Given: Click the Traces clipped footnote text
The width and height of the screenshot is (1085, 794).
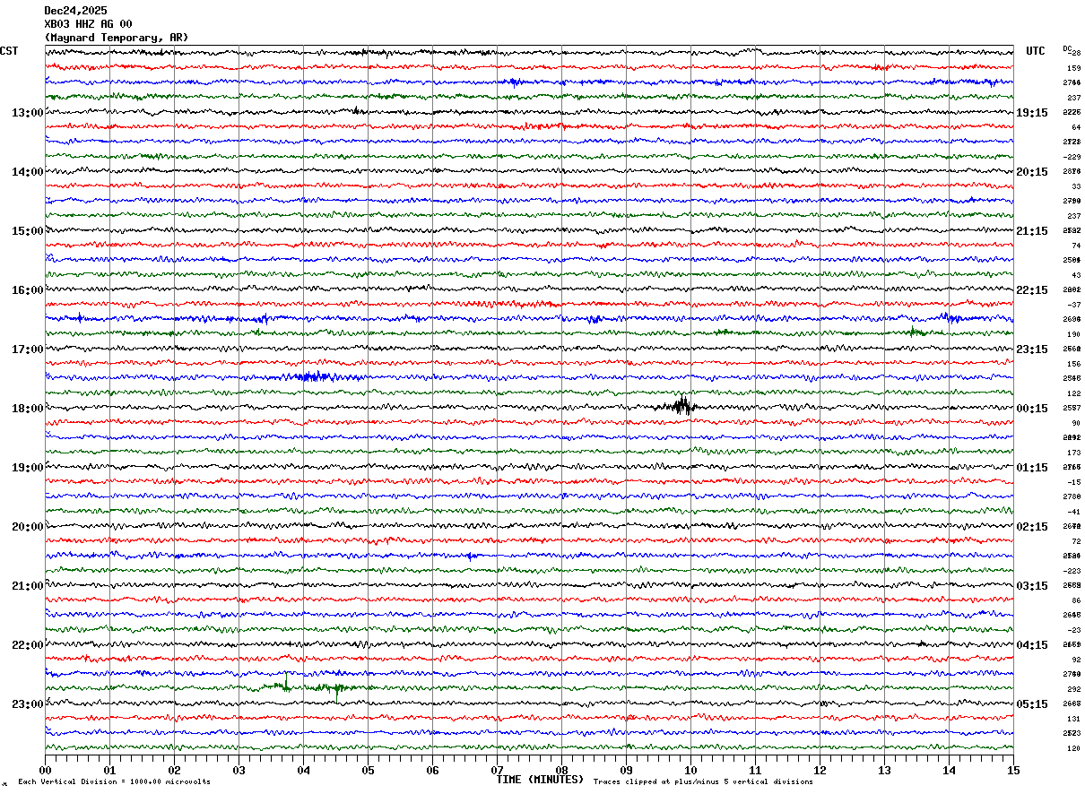Looking at the screenshot, I should click(703, 782).
